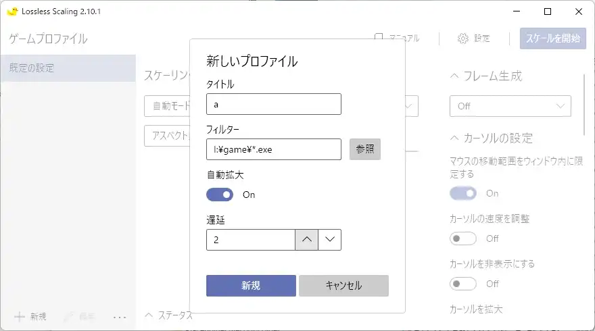Viewport: 595px width, 331px height.
Task: Open settings via the gear icon
Action: point(463,39)
